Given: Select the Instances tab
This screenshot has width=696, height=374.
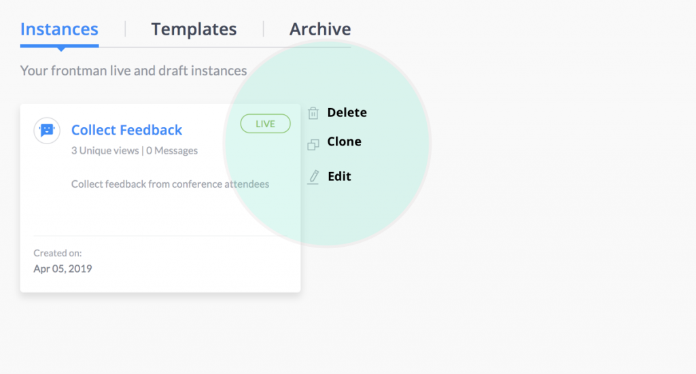Looking at the screenshot, I should [59, 29].
